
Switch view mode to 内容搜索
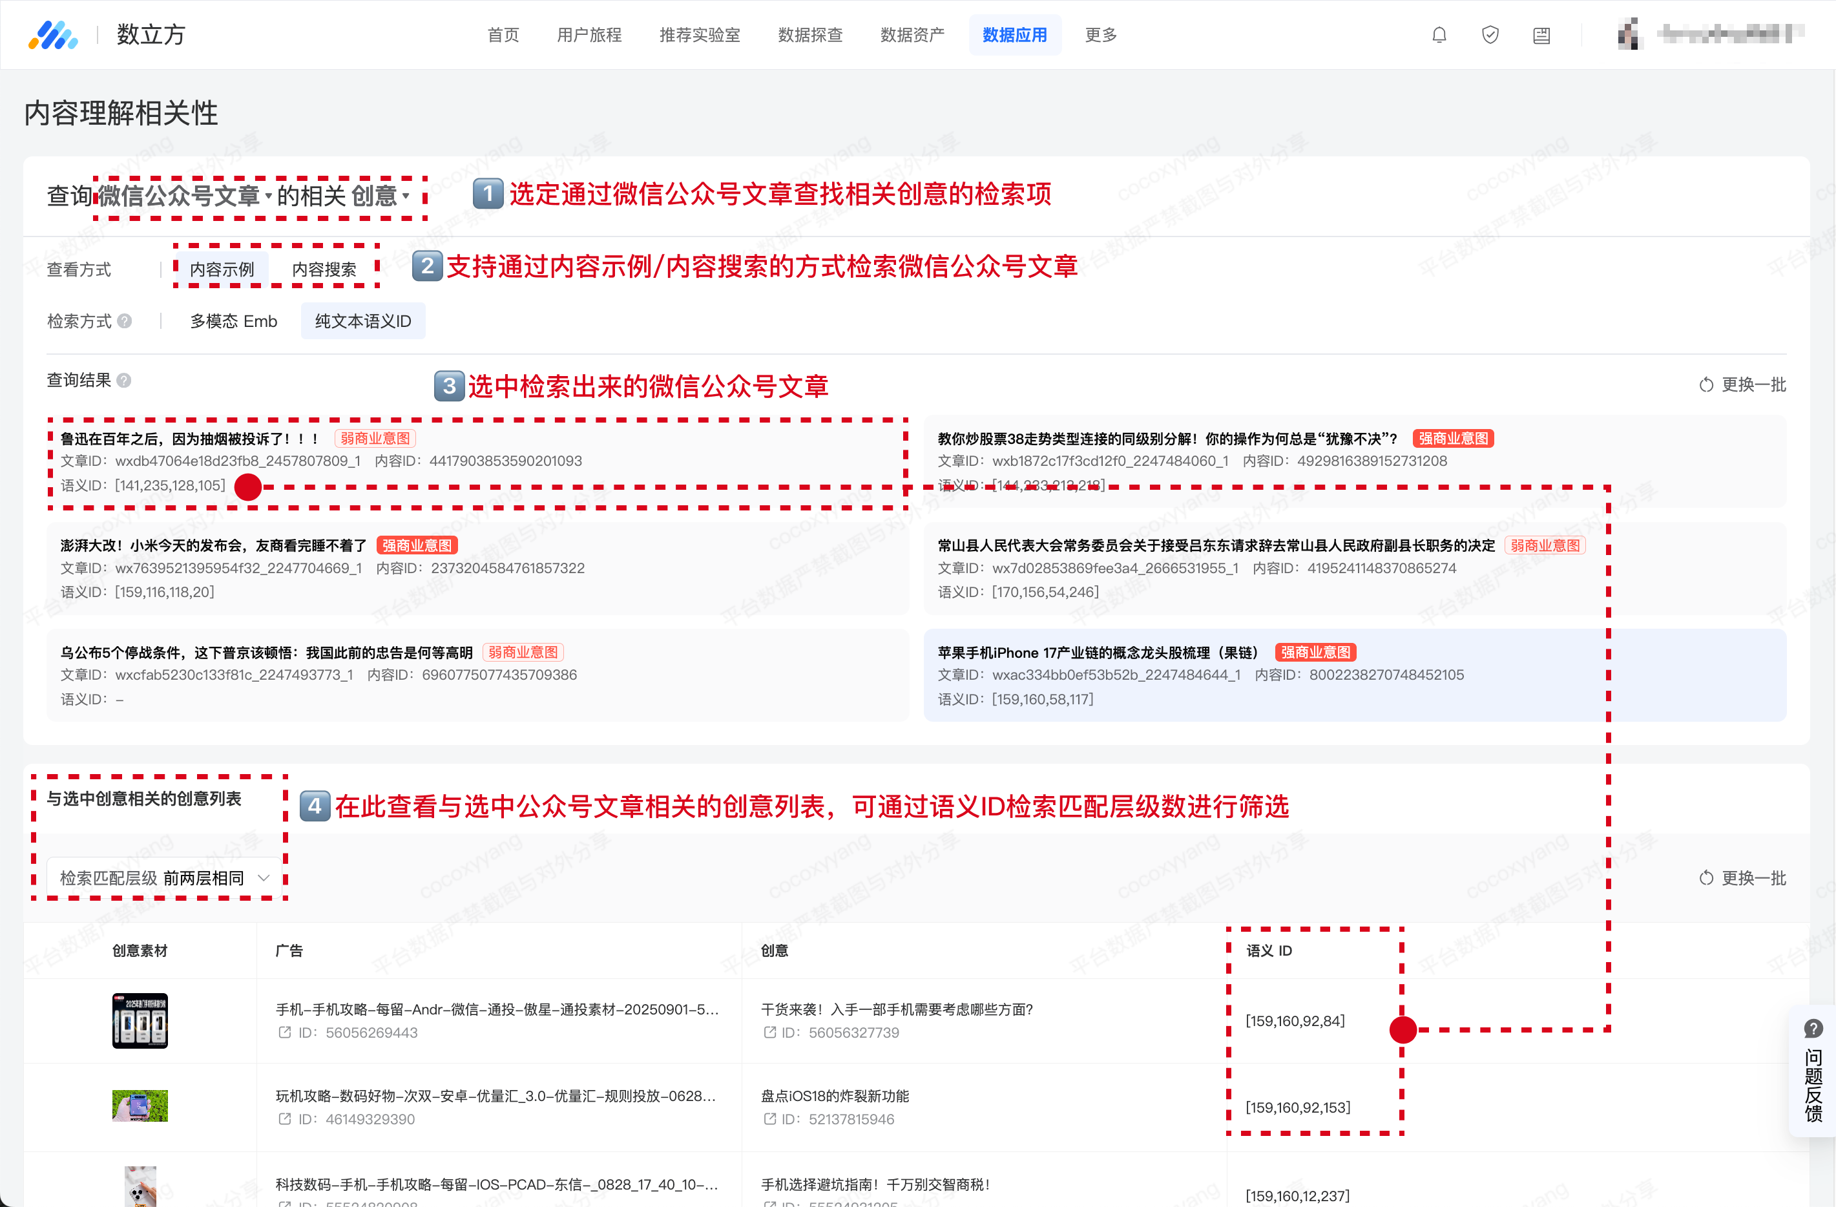[x=324, y=269]
